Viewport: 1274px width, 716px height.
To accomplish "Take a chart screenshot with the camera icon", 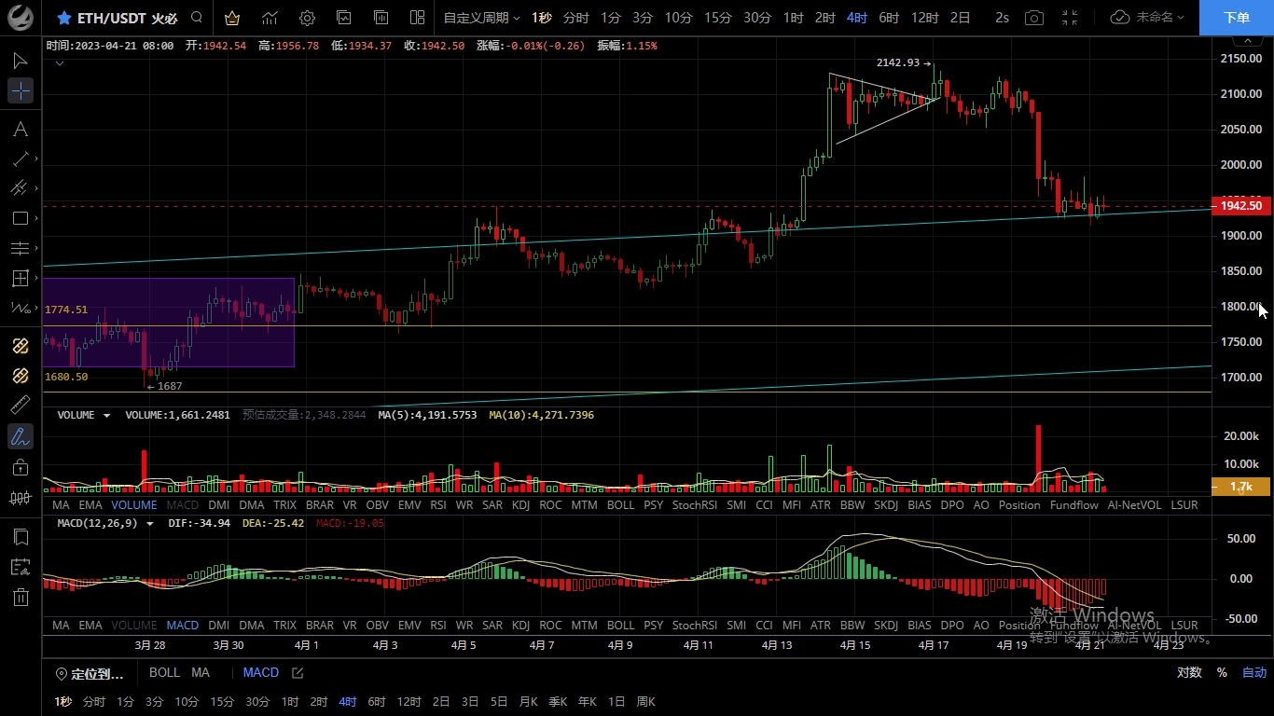I will pos(1033,18).
